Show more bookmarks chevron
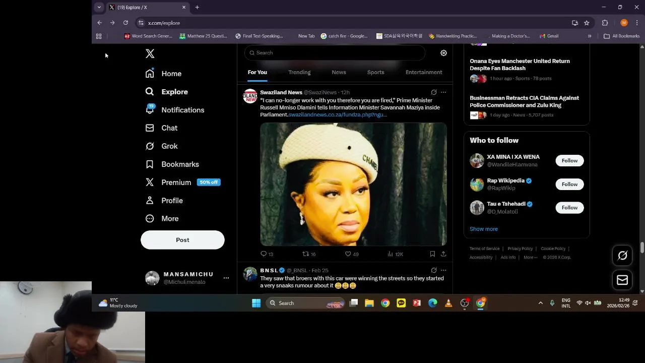This screenshot has width=645, height=363. pos(589,36)
